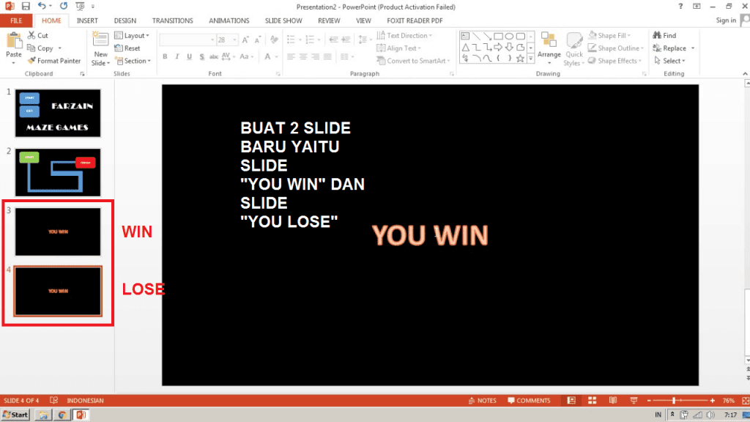Open the NOTES pane

tap(482, 401)
